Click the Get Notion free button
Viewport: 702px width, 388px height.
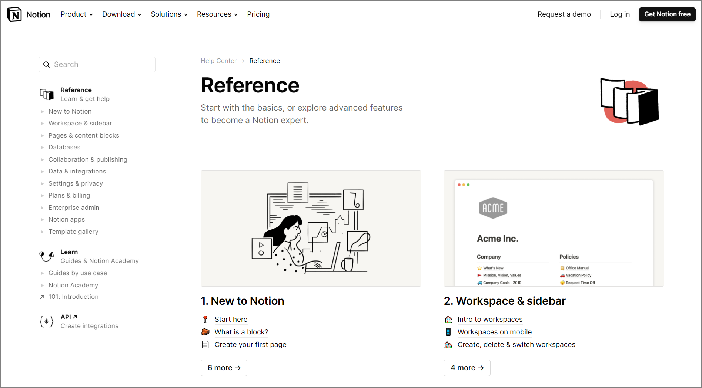667,14
